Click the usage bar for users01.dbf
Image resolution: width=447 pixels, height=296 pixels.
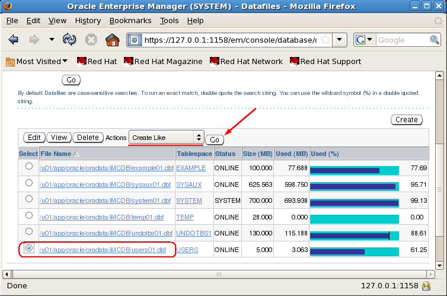pyautogui.click(x=355, y=252)
